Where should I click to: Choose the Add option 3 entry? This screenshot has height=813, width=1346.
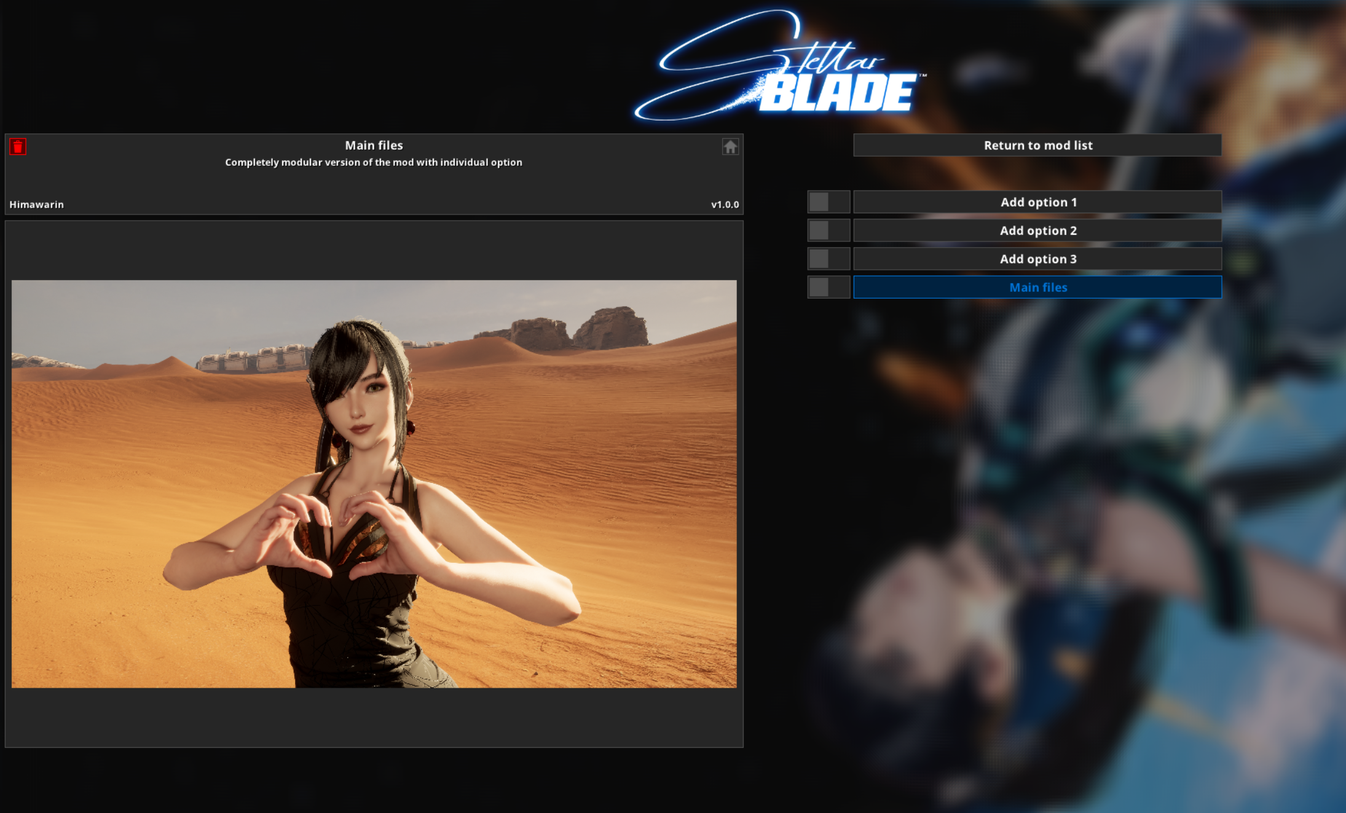click(1037, 259)
